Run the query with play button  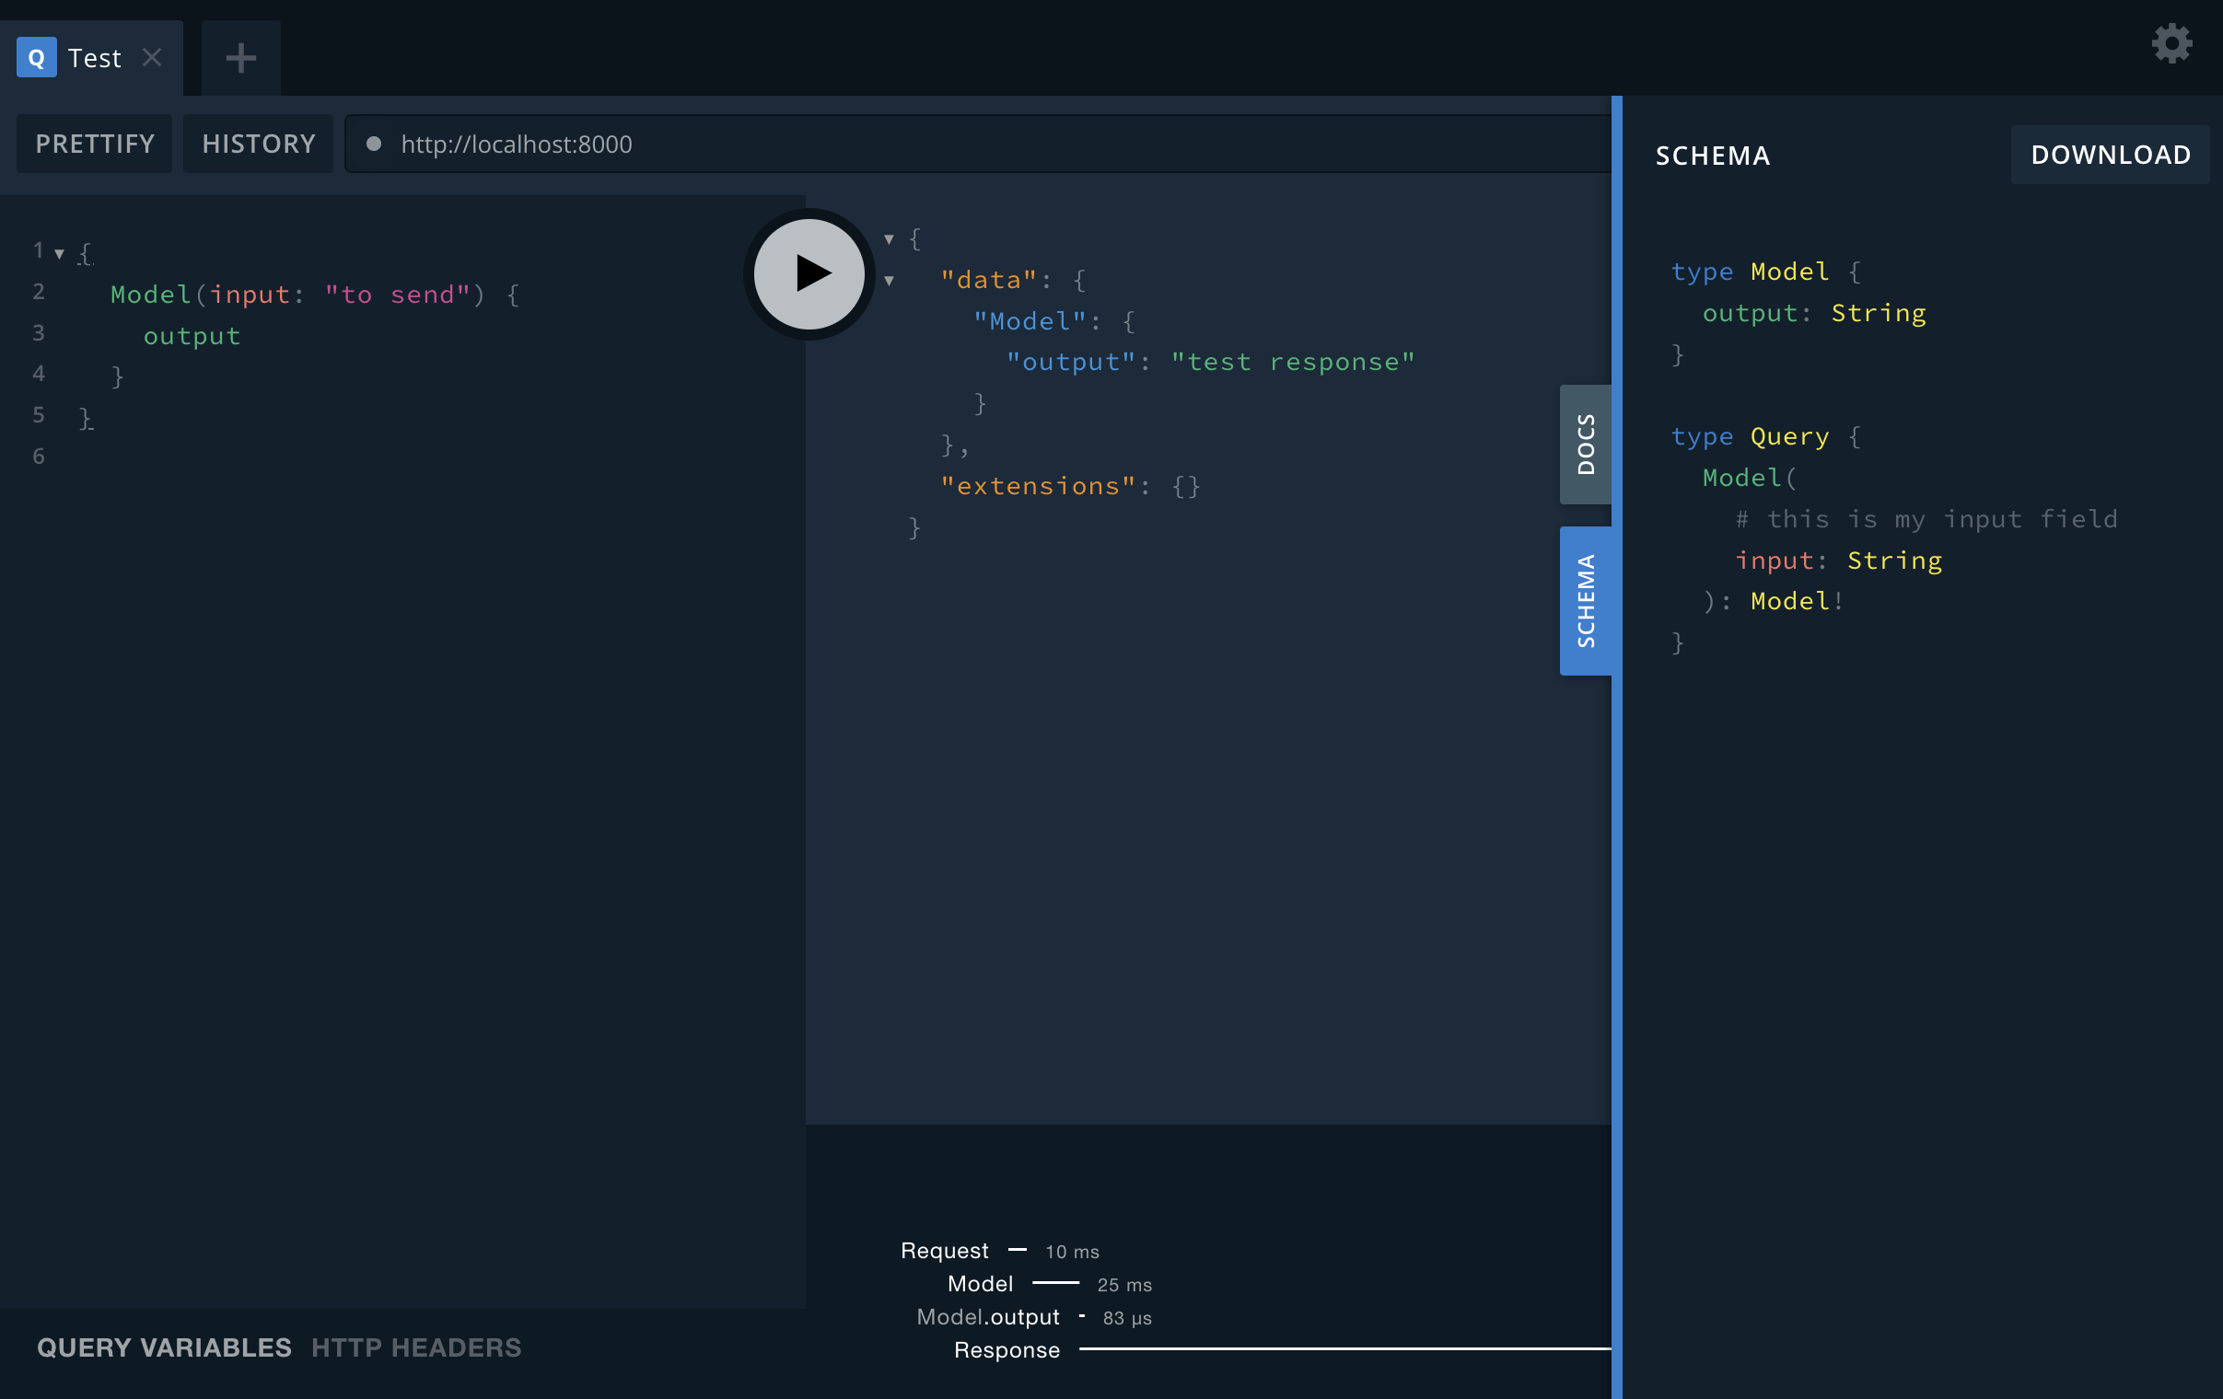(x=809, y=273)
